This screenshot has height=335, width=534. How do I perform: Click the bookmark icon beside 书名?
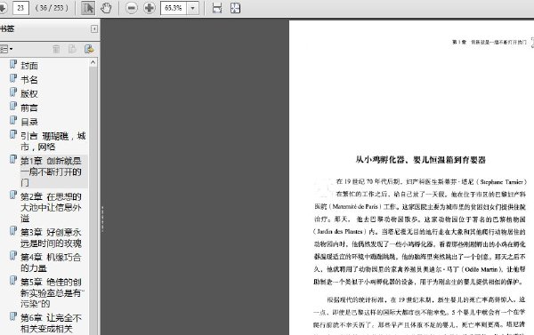pos(13,78)
